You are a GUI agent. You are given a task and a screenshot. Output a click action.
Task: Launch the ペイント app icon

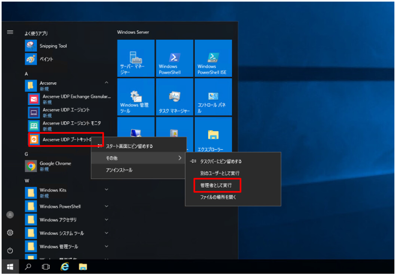pyautogui.click(x=31, y=59)
